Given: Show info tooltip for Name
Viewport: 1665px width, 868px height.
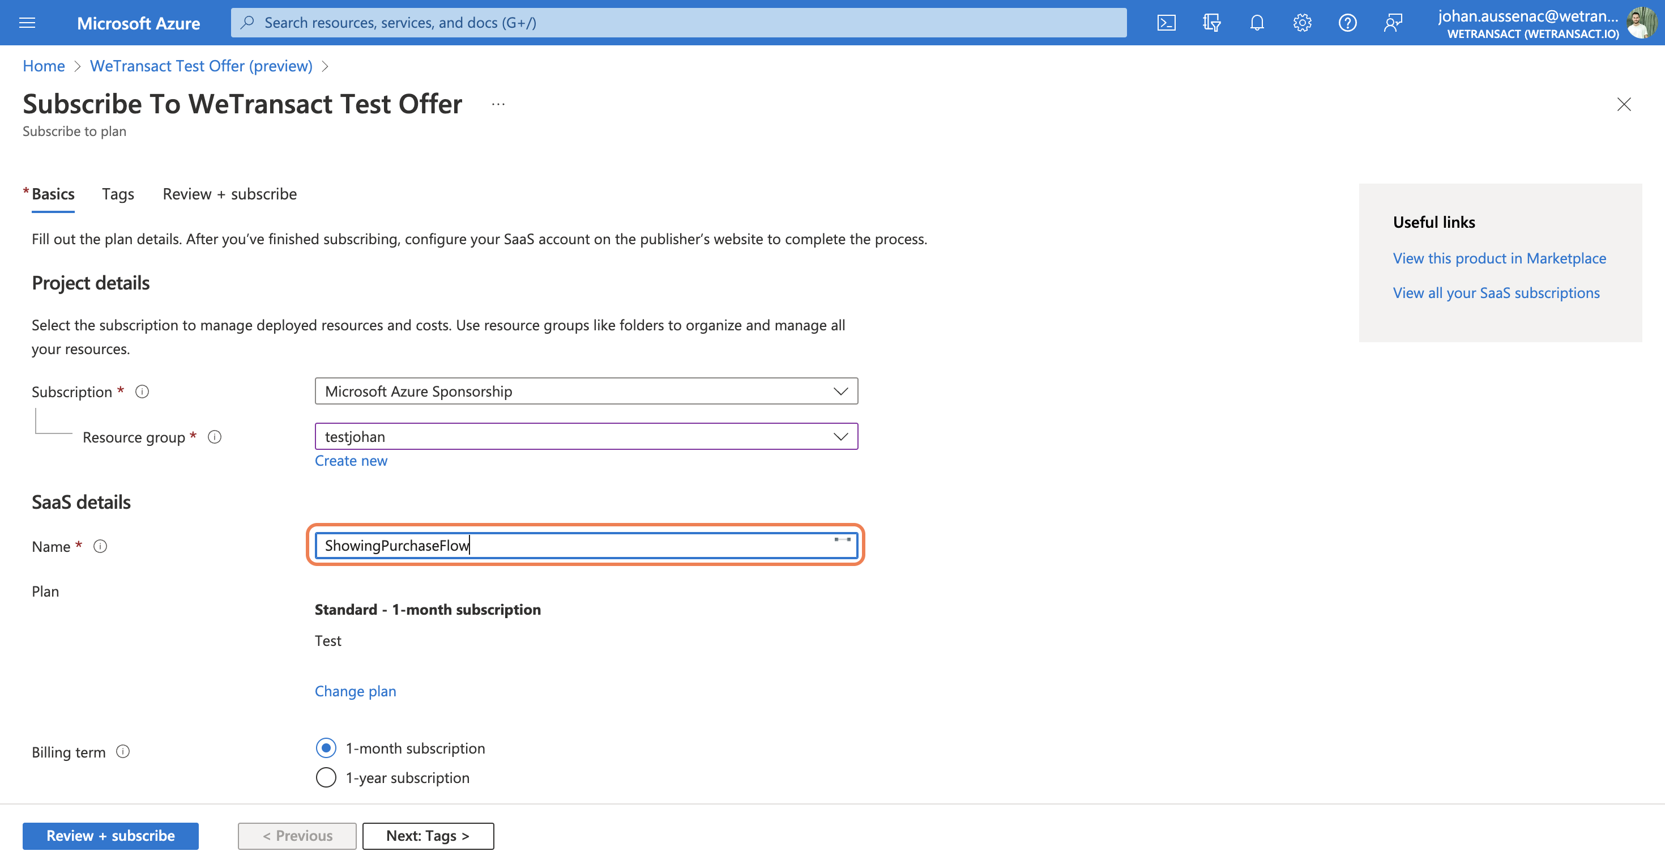Looking at the screenshot, I should point(100,546).
